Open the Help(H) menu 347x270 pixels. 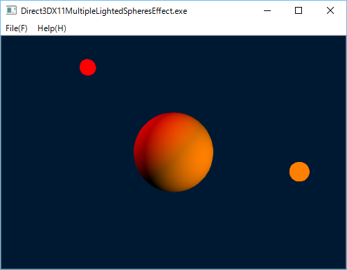tap(52, 28)
